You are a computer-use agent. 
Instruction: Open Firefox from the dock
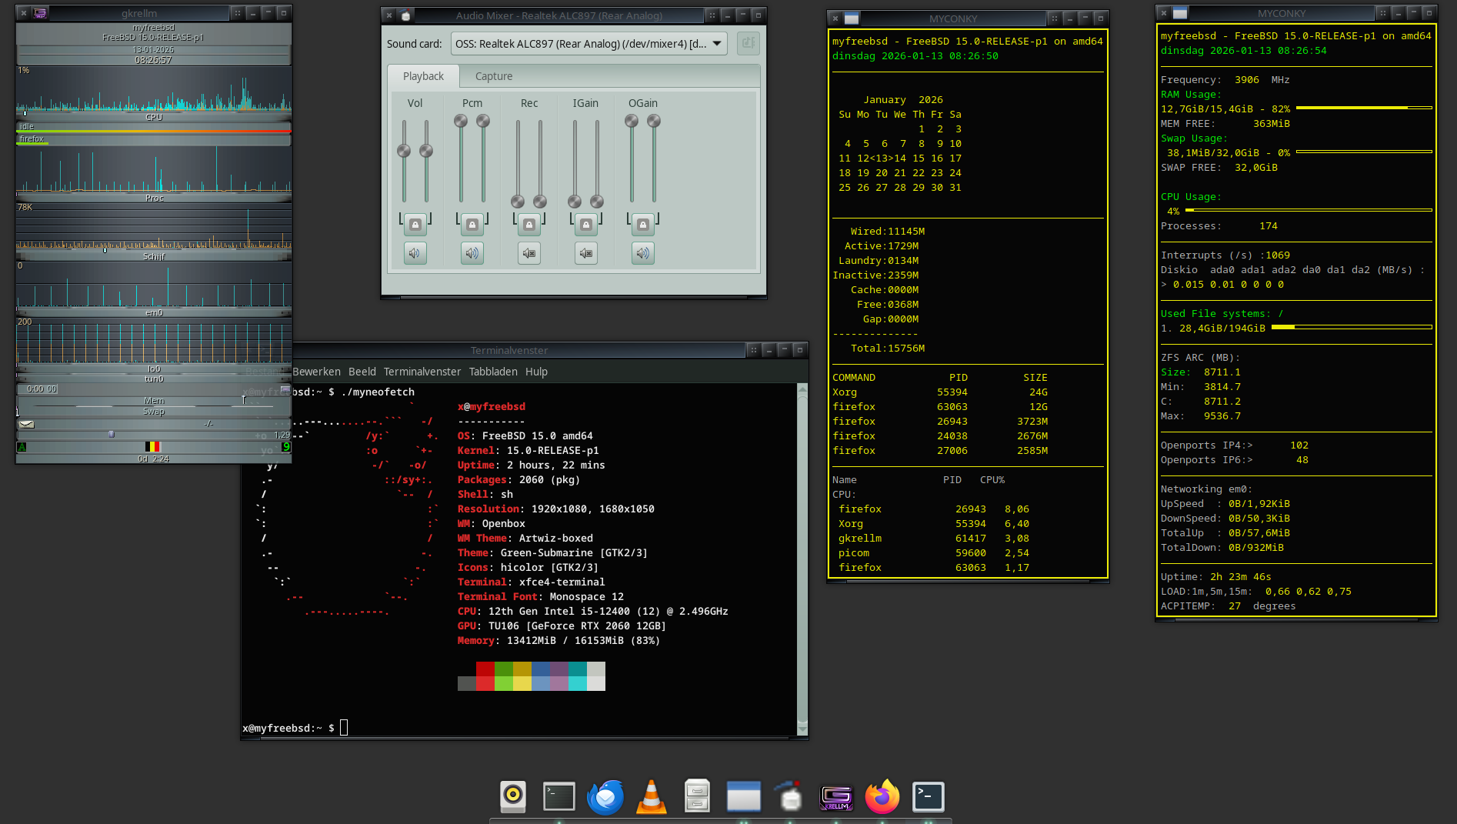tap(882, 797)
